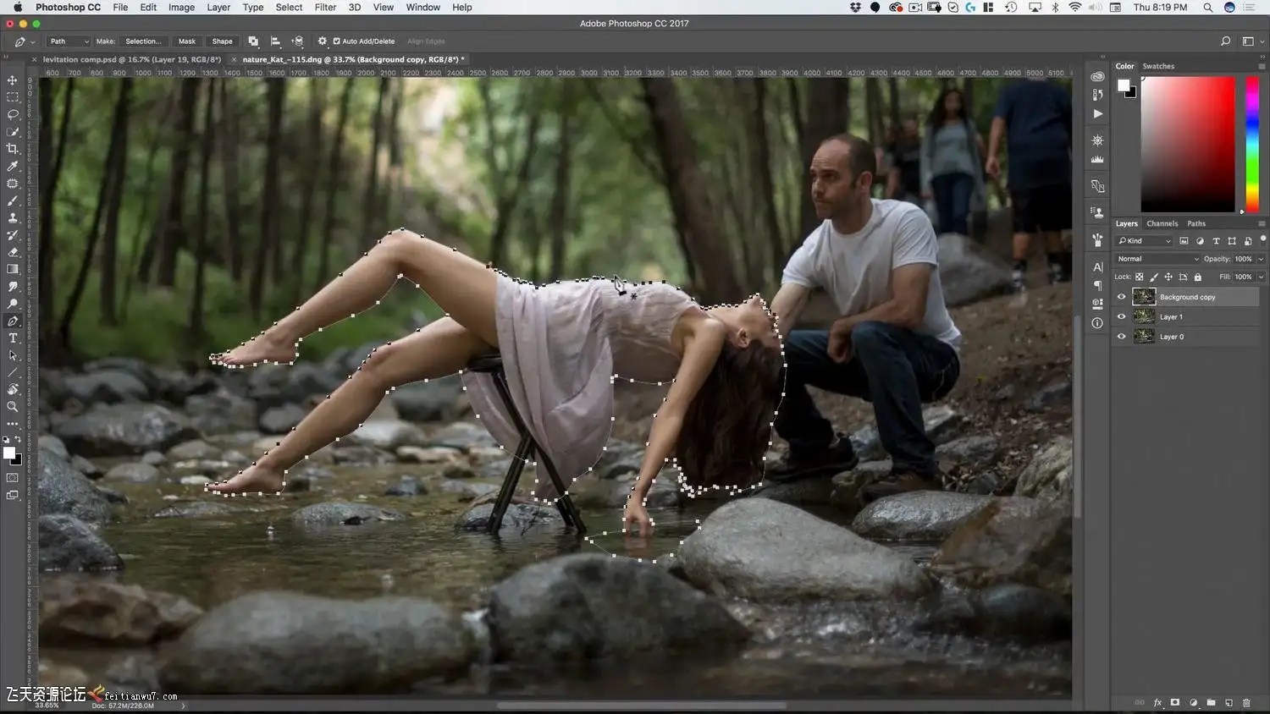Screen dimensions: 1270x714
Task: Select the Lasso tool
Action: (13, 114)
